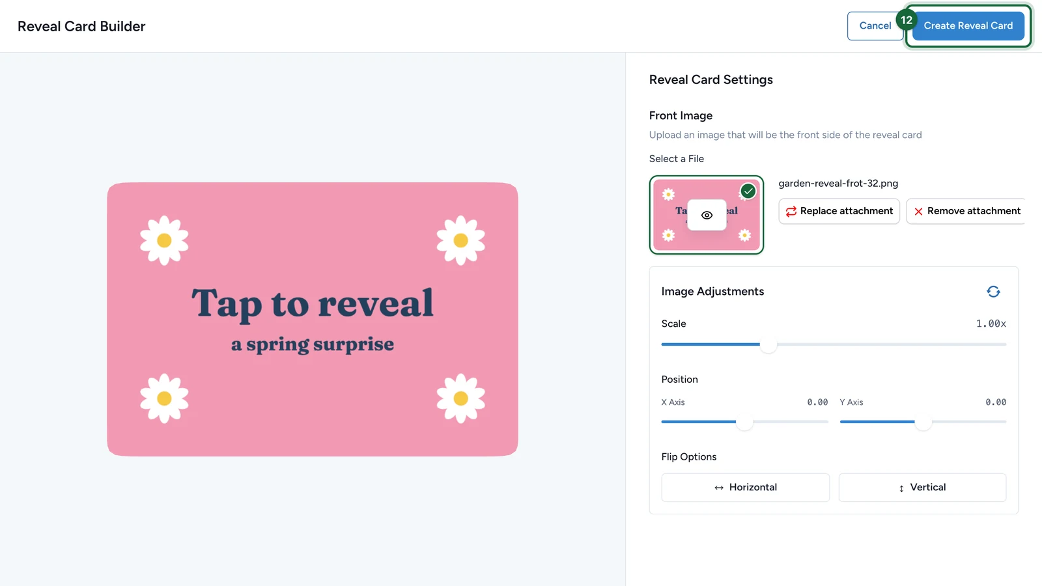The width and height of the screenshot is (1042, 586).
Task: Click the Flip Options label
Action: (x=688, y=457)
